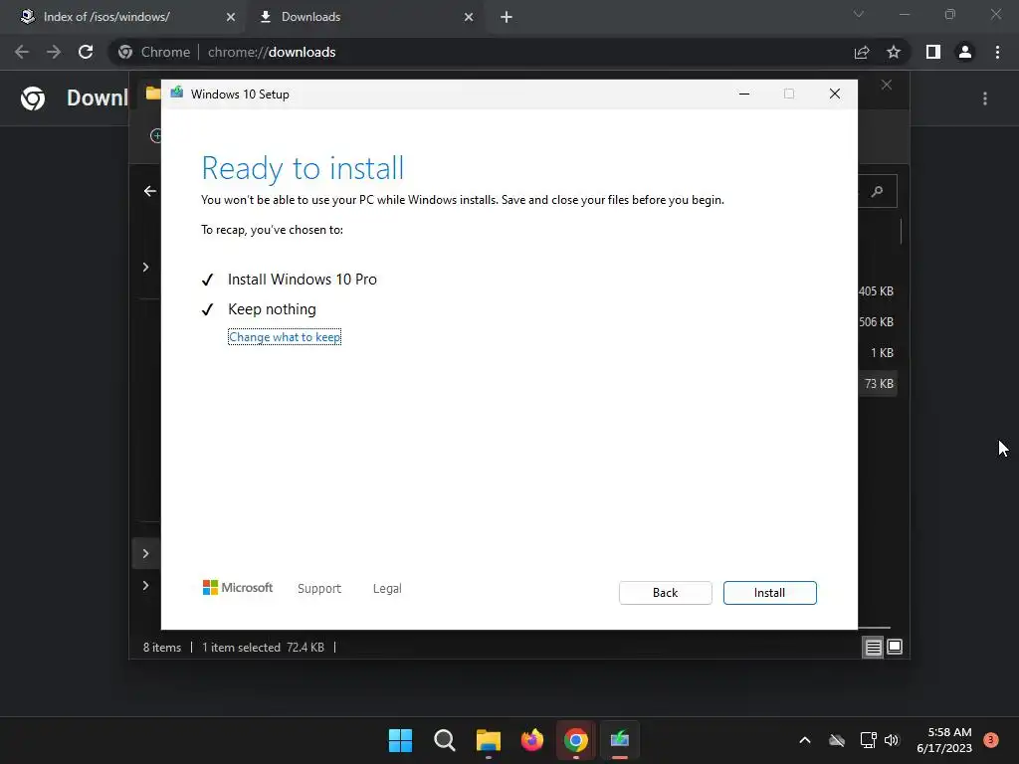Screen dimensions: 1019x764
Task: Open the Chrome three-dot main menu
Action: pos(997,52)
